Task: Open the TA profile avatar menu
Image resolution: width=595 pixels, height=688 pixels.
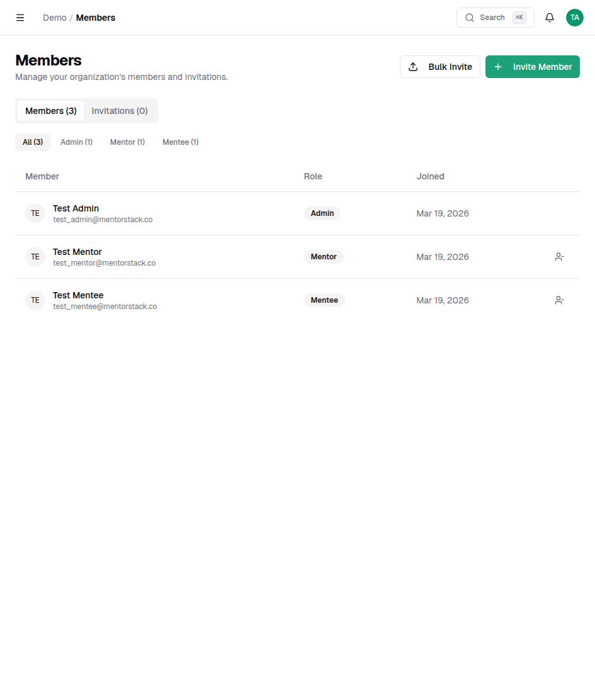Action: (x=574, y=18)
